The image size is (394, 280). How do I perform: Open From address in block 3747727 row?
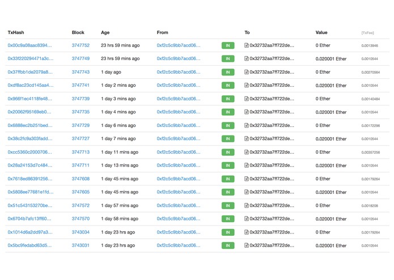click(x=179, y=138)
